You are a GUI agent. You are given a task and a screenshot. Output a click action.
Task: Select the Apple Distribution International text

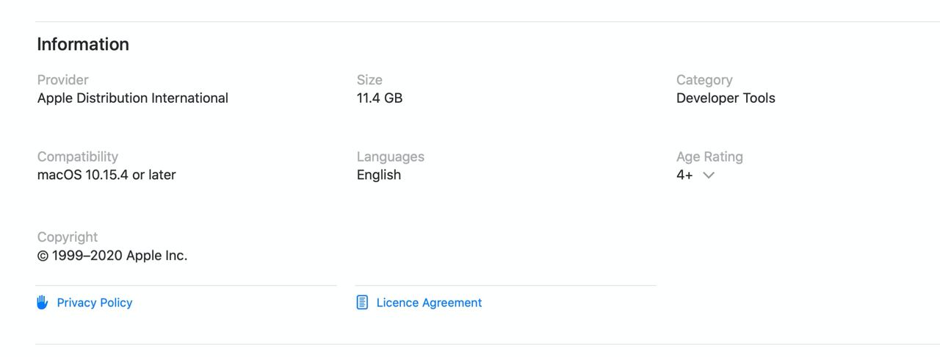pyautogui.click(x=133, y=98)
